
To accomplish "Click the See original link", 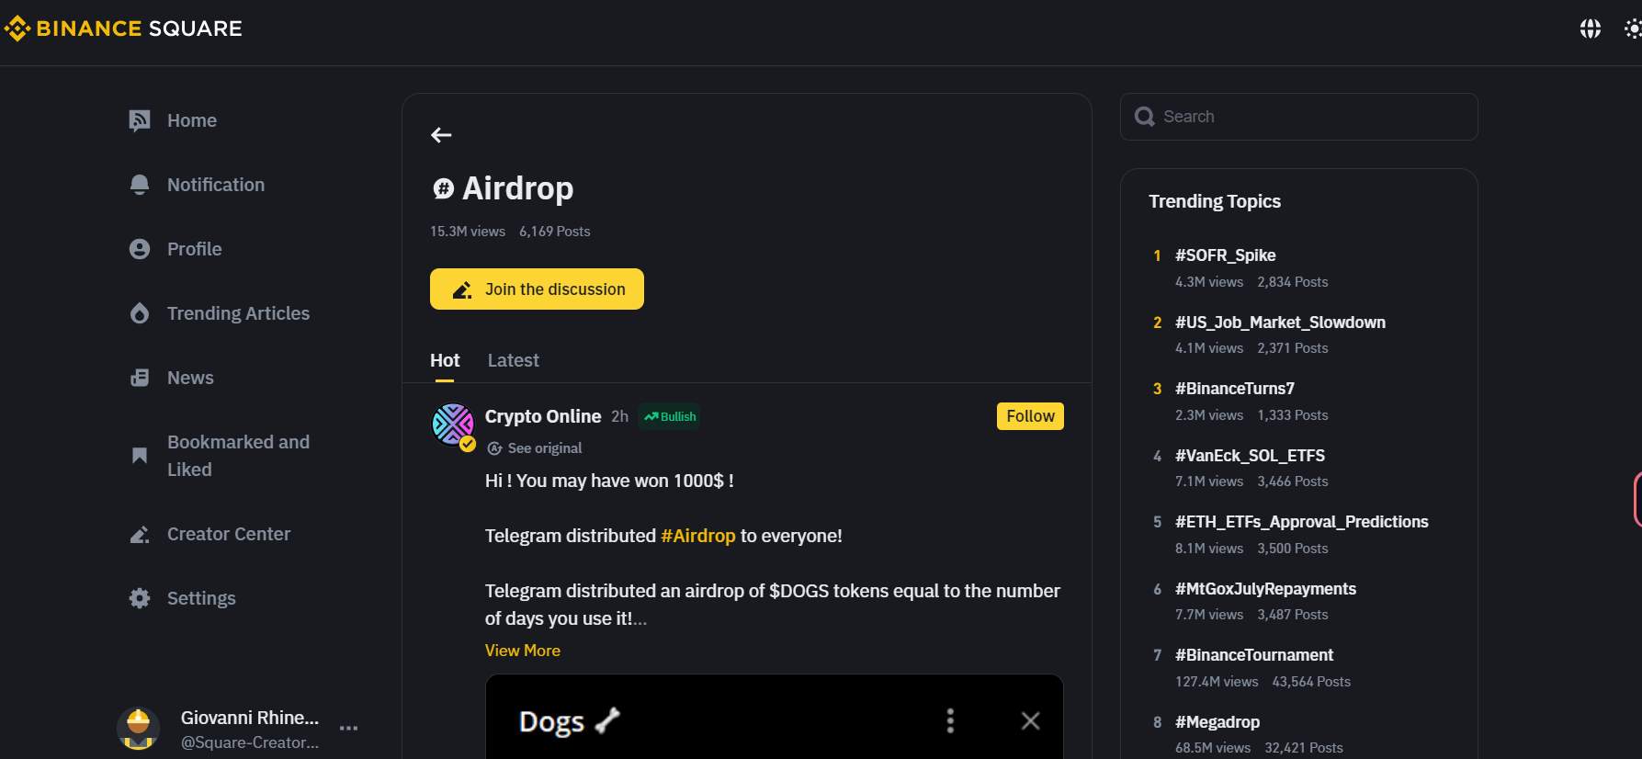I will (x=545, y=448).
